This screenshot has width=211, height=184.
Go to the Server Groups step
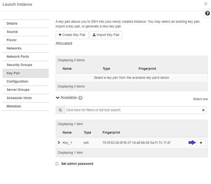25,90
